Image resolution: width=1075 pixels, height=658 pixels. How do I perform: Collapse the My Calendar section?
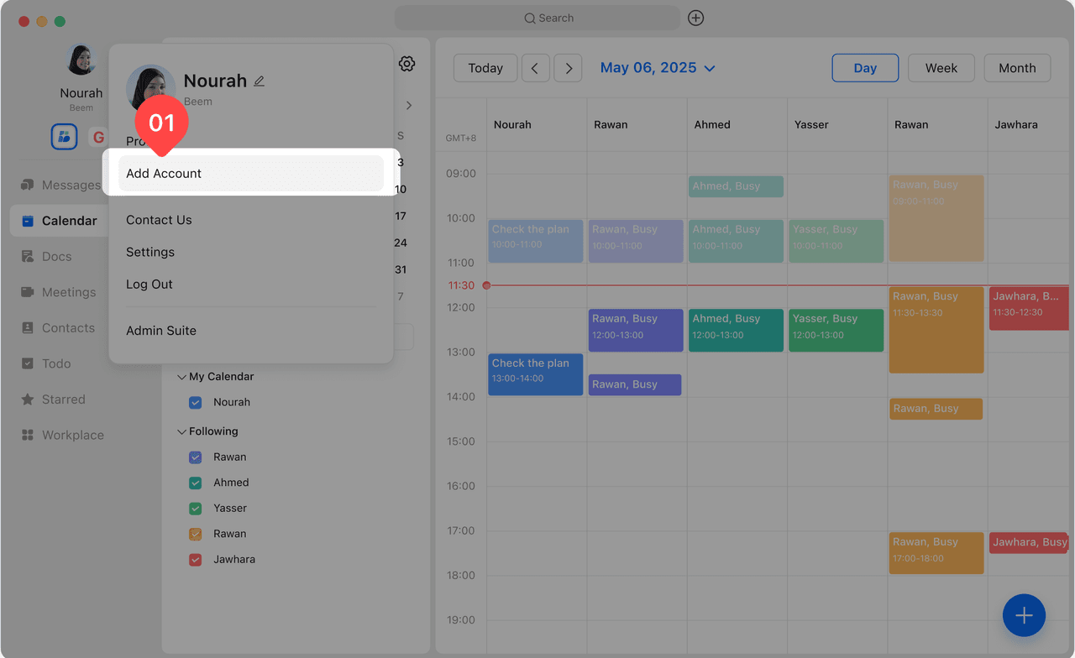click(181, 377)
